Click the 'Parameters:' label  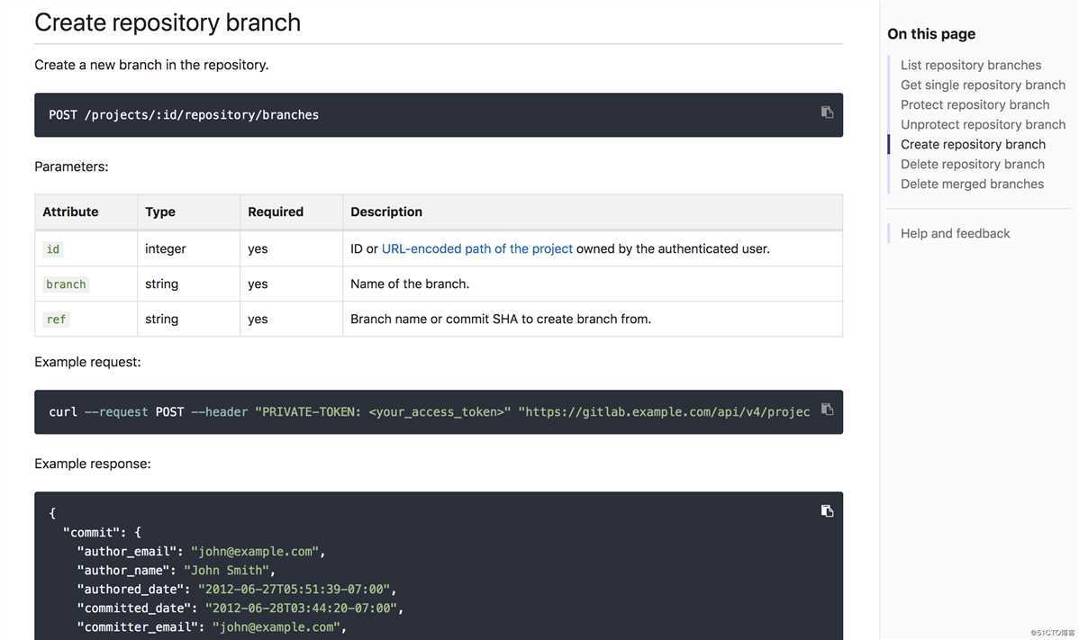(71, 167)
